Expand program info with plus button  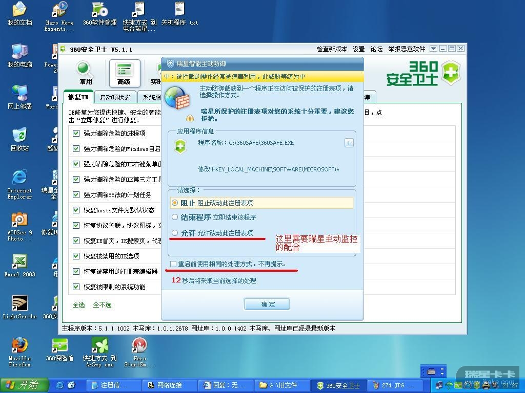pyautogui.click(x=349, y=143)
